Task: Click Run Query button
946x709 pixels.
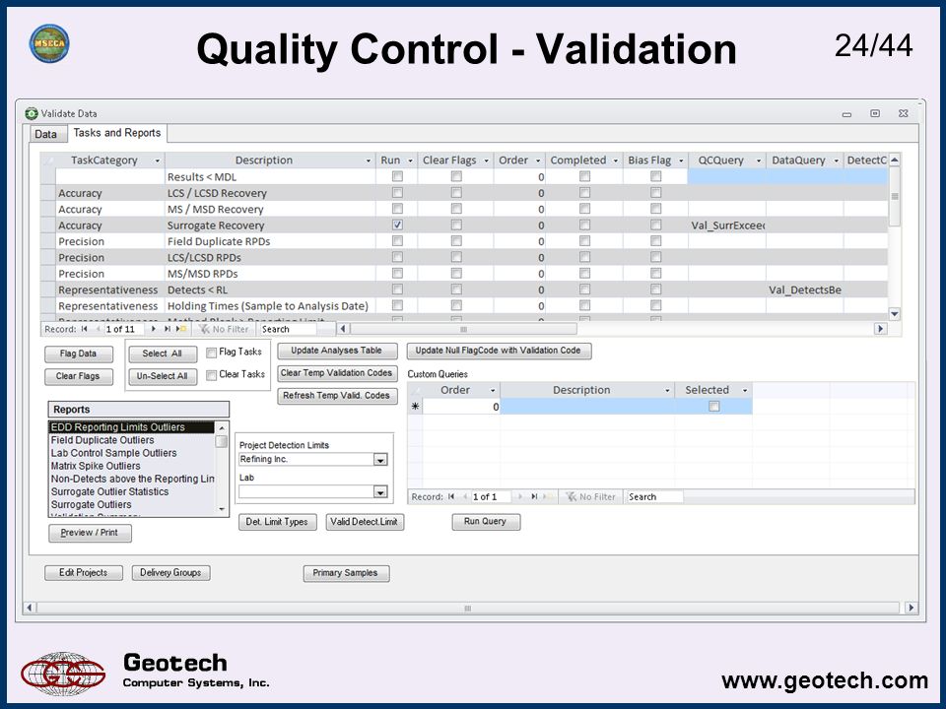Action: coord(485,522)
